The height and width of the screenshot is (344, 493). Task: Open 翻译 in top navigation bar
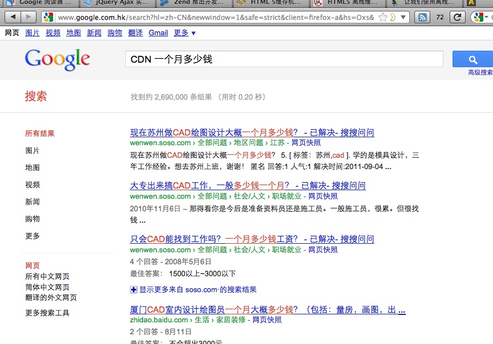coord(136,32)
